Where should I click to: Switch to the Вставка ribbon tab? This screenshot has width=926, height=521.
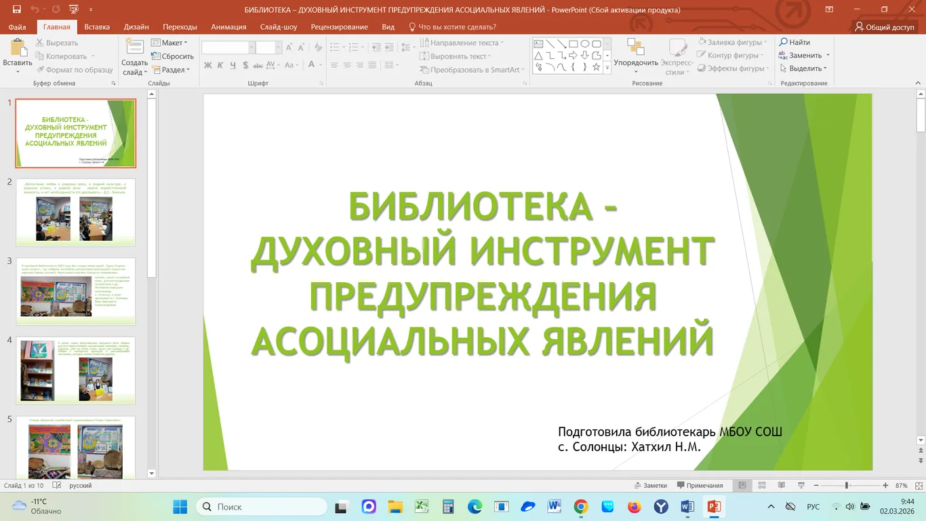pyautogui.click(x=96, y=26)
